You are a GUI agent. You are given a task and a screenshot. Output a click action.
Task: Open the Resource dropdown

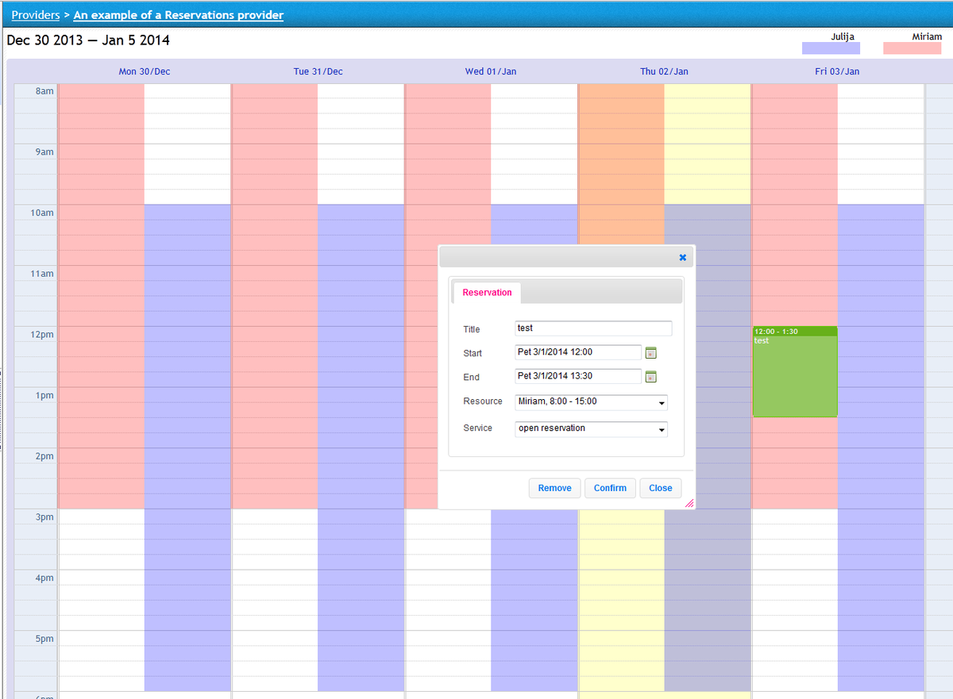click(592, 402)
